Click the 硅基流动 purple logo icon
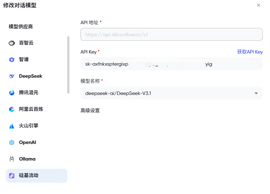 12,176
